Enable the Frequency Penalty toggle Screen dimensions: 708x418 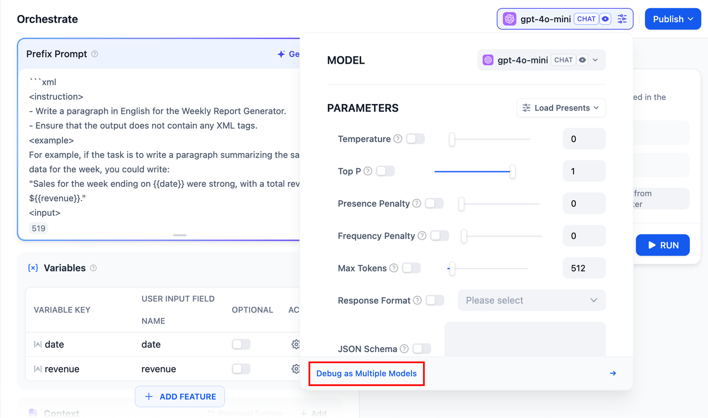[440, 236]
